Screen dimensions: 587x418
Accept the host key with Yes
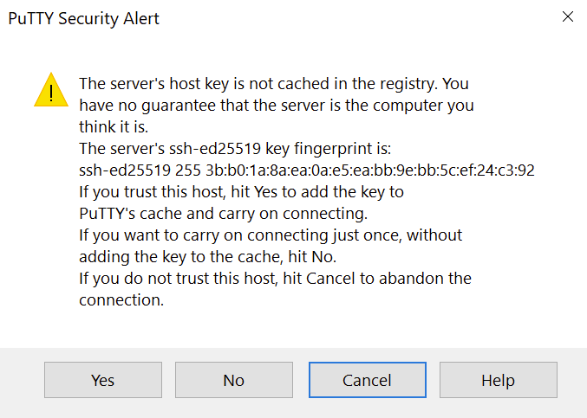103,380
